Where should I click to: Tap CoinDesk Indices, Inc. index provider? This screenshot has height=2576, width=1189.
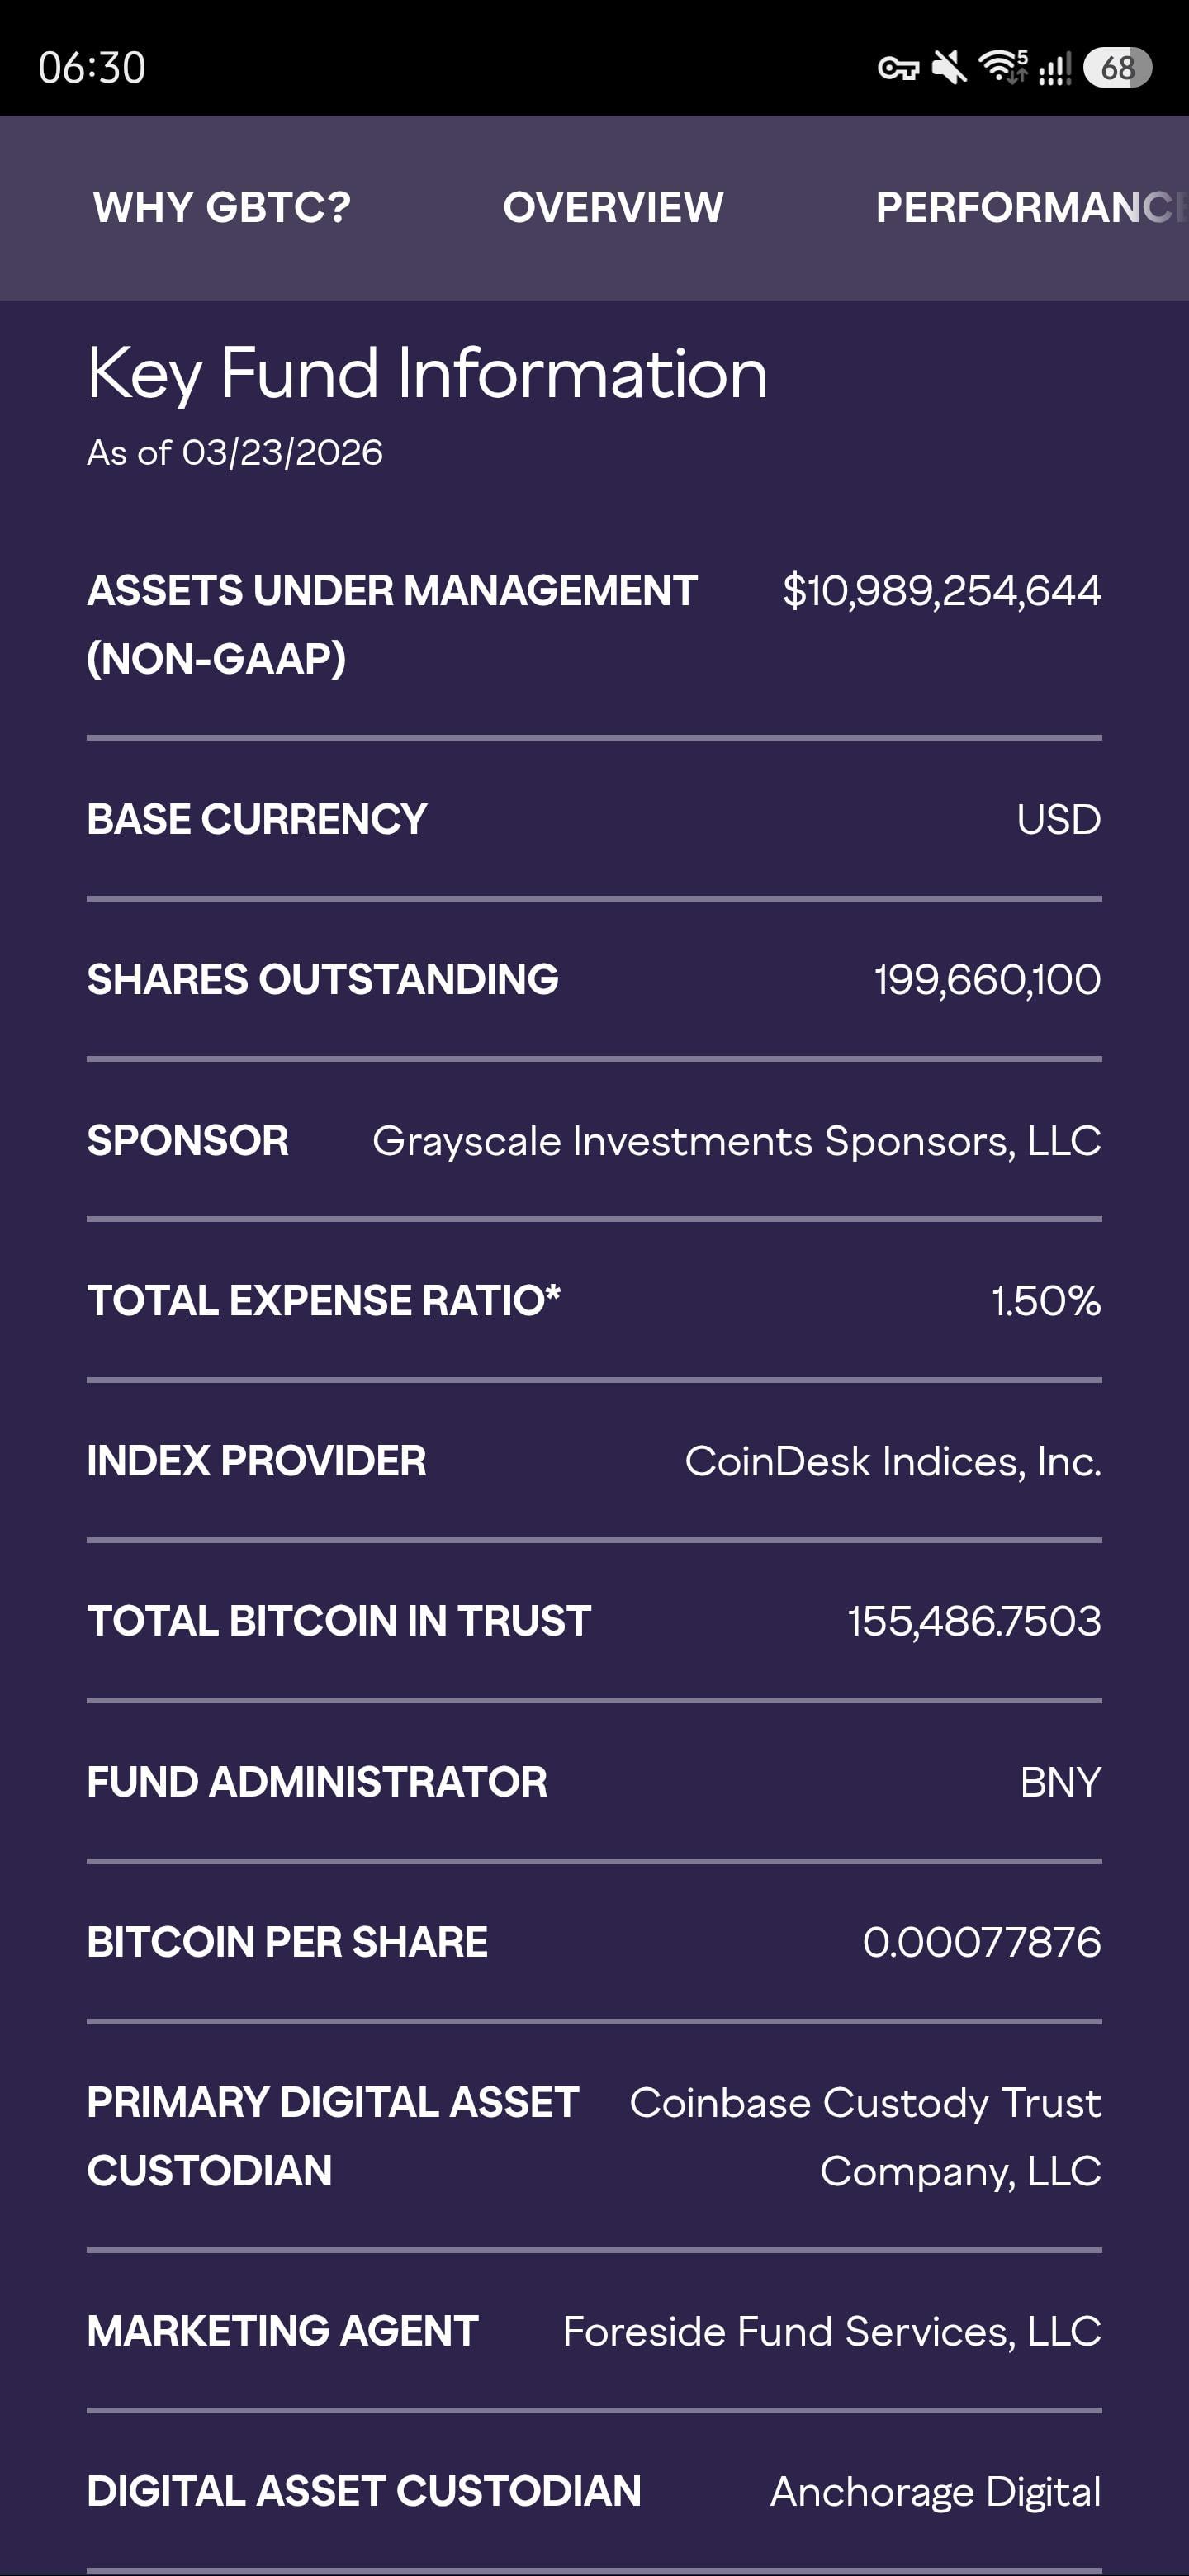tap(892, 1461)
